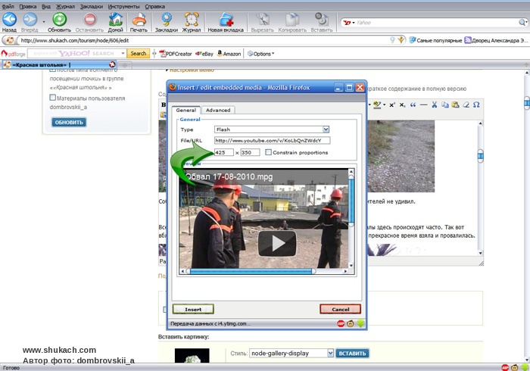
Task: Click the Назад back arrow icon
Action: tap(9, 19)
